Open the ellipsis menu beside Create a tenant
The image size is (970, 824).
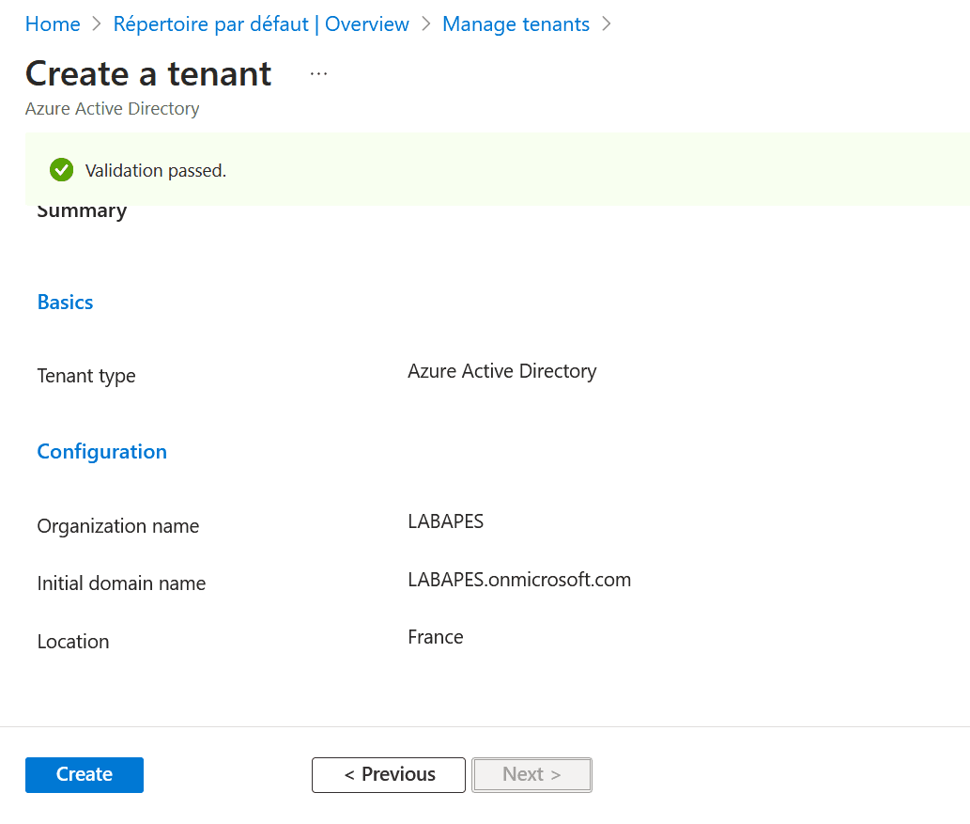click(318, 74)
